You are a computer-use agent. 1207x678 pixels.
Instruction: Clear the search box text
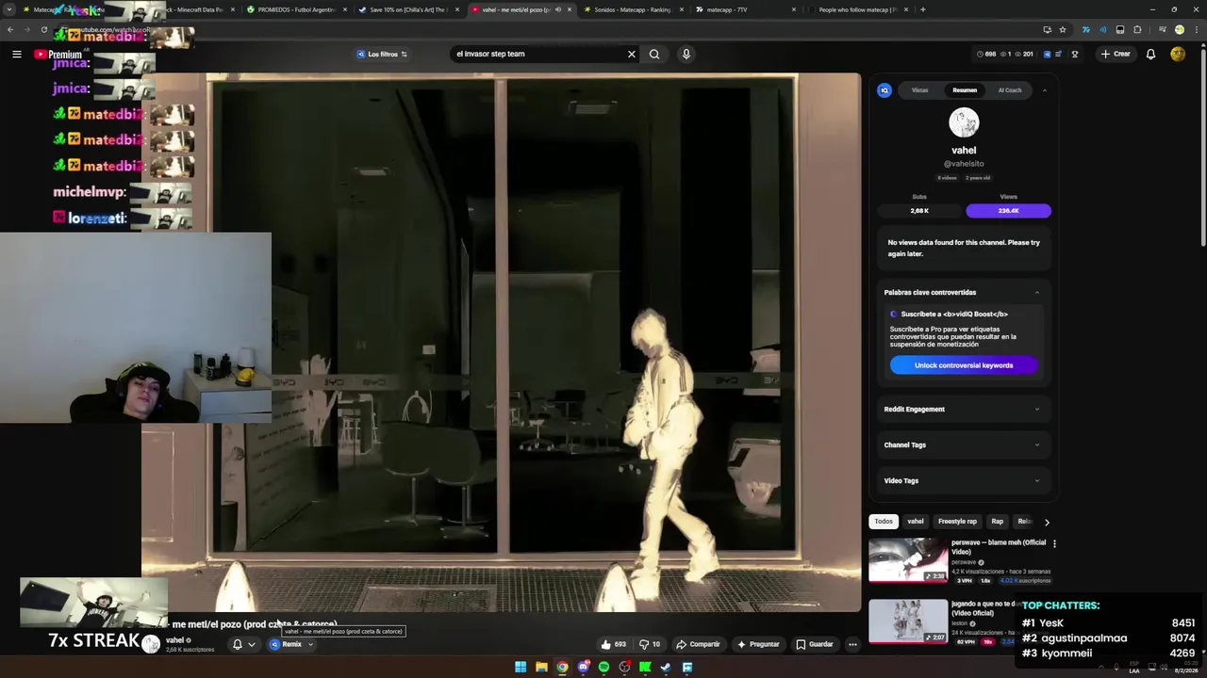632,54
